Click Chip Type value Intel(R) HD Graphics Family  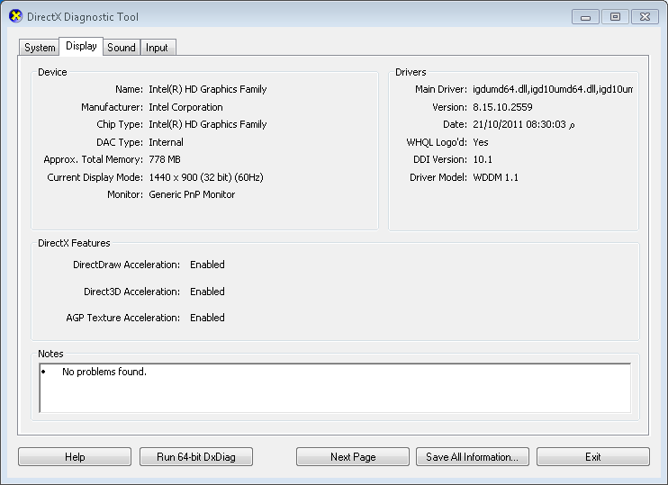[x=208, y=124]
